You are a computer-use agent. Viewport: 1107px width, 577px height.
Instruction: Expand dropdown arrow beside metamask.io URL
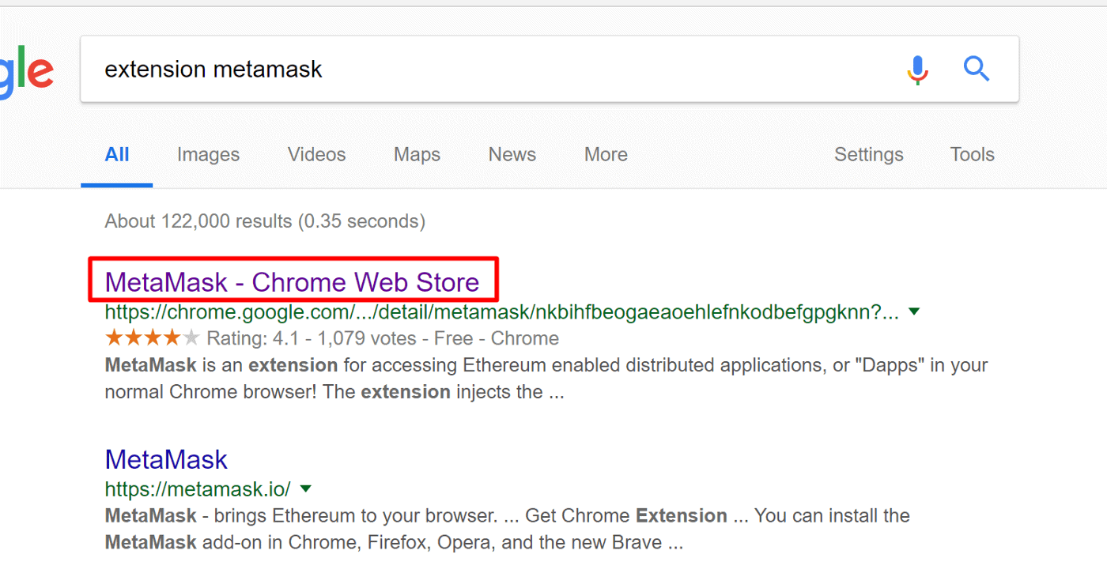pos(306,488)
